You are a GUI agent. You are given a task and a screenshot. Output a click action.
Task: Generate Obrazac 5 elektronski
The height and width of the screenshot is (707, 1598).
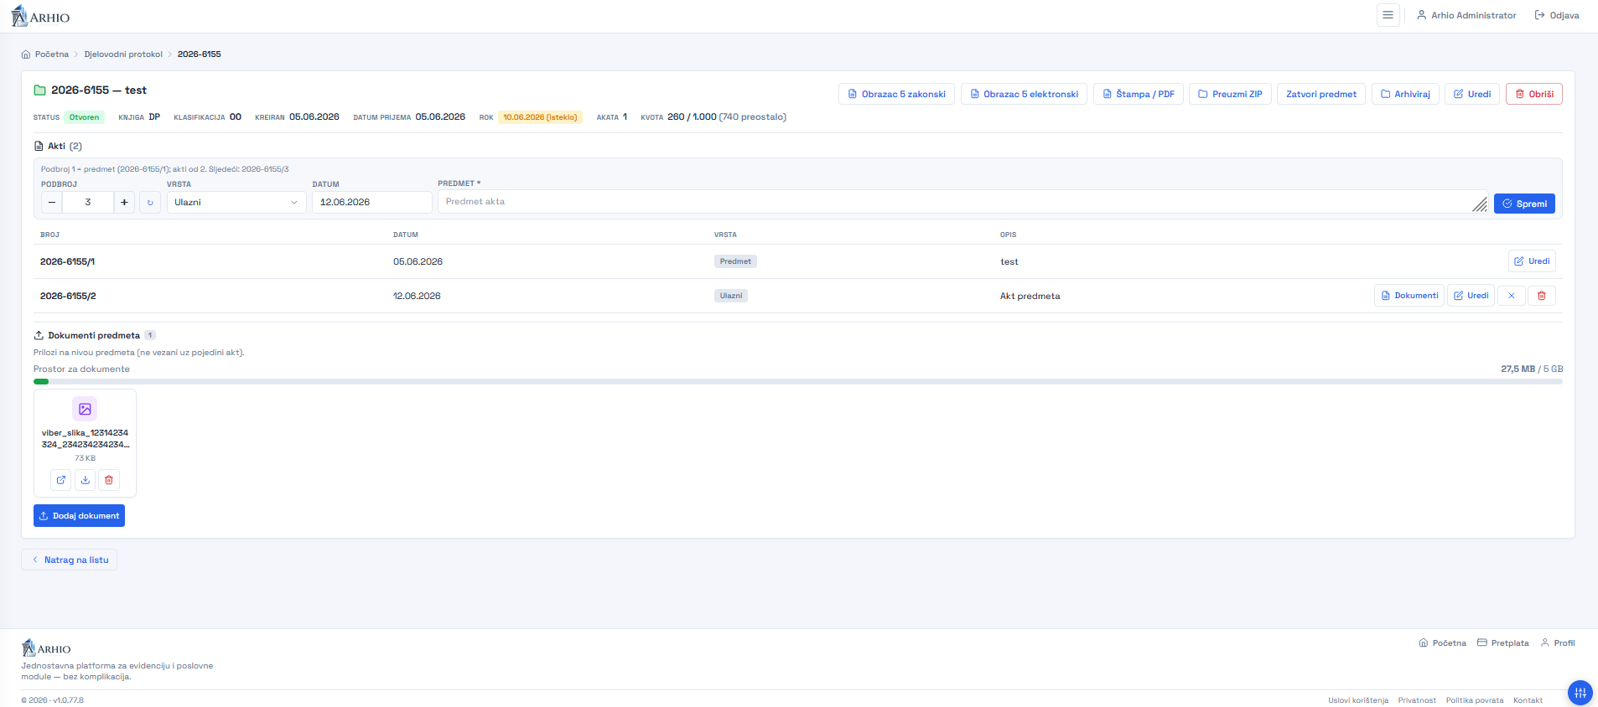pos(1024,94)
